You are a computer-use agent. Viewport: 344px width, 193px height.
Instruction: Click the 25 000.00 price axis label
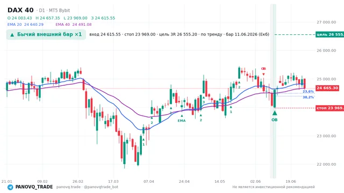(x=326, y=79)
